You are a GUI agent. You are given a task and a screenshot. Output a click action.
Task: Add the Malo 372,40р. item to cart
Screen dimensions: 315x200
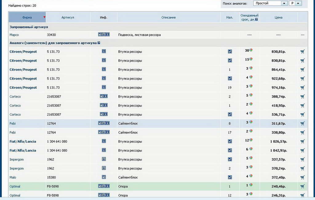tap(302, 177)
